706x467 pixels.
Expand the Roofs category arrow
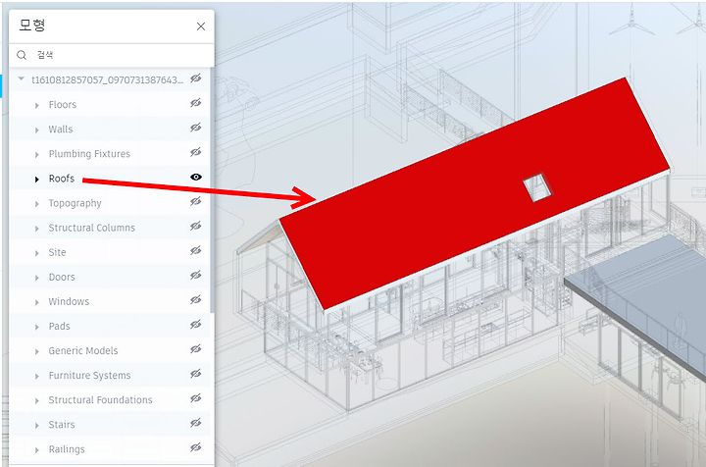click(x=37, y=180)
